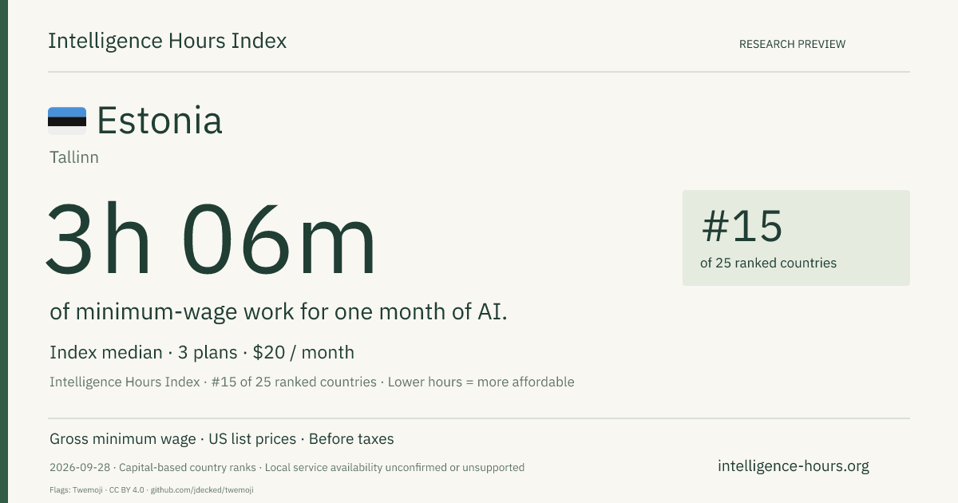Open the github.com/jdecked/twemoji link

click(x=202, y=489)
